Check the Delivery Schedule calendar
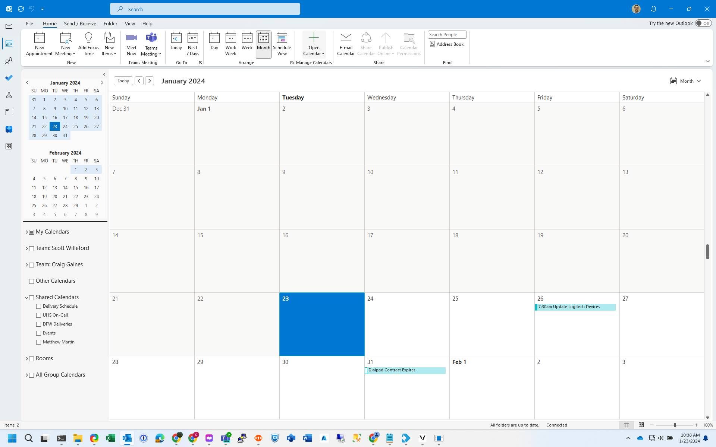The height and width of the screenshot is (447, 716). tap(38, 306)
